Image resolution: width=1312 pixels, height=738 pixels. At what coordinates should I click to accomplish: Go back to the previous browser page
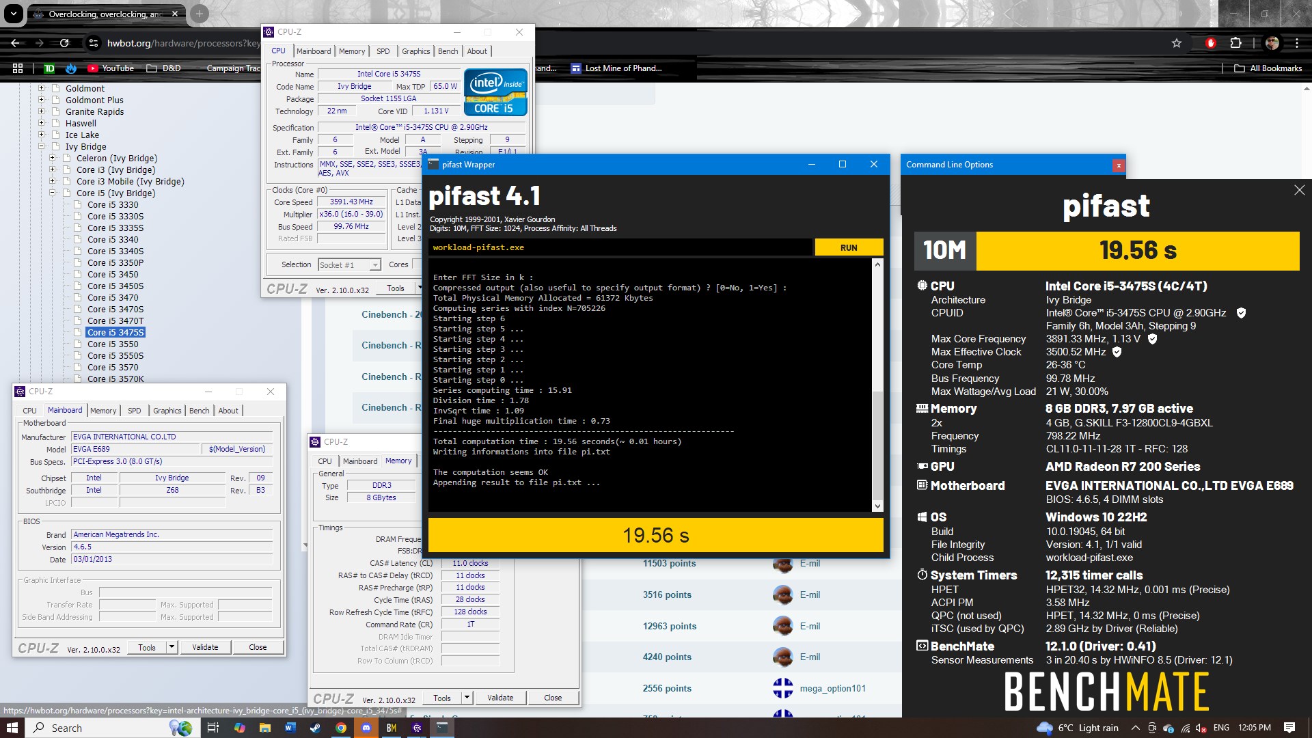[15, 43]
